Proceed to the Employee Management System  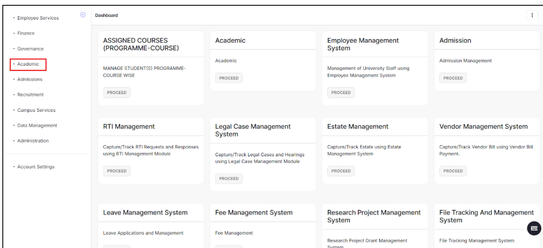tap(341, 93)
